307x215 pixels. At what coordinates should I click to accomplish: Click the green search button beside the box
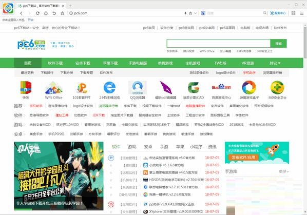tap(278, 44)
